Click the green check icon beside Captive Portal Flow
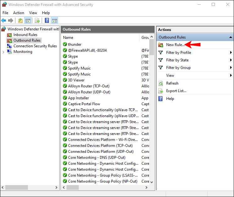The width and height of the screenshot is (234, 197). (x=65, y=104)
